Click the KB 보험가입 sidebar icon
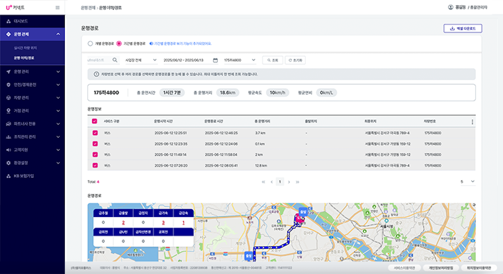This screenshot has width=503, height=274. [x=9, y=176]
